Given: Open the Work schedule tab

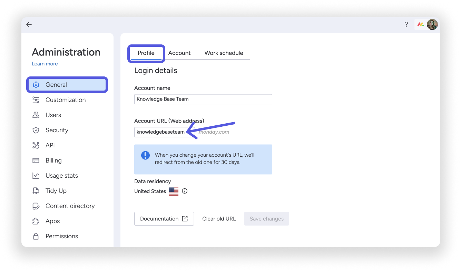Looking at the screenshot, I should [224, 53].
